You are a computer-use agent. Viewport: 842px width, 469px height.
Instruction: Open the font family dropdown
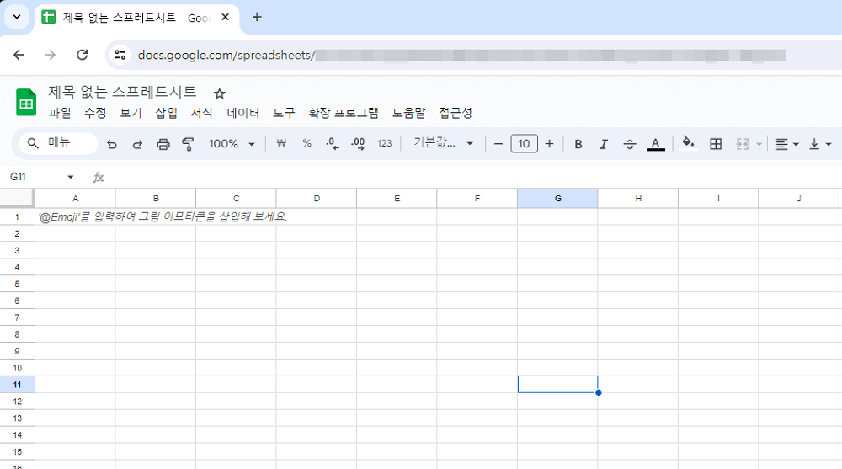point(443,144)
